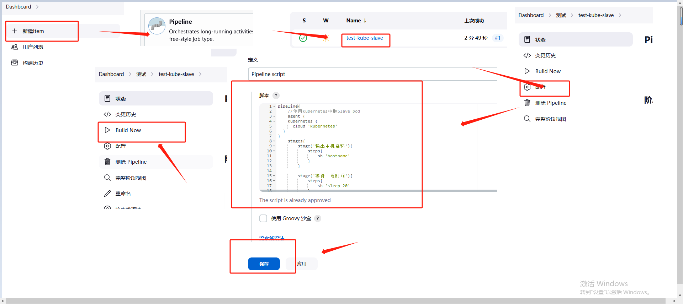This screenshot has width=683, height=304.
Task: Click the sunny weather health icon
Action: point(326,38)
